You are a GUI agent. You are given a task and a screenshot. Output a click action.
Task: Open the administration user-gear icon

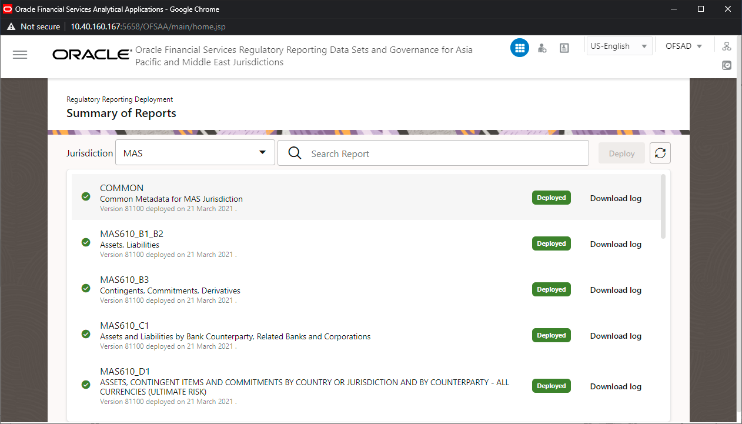point(542,48)
